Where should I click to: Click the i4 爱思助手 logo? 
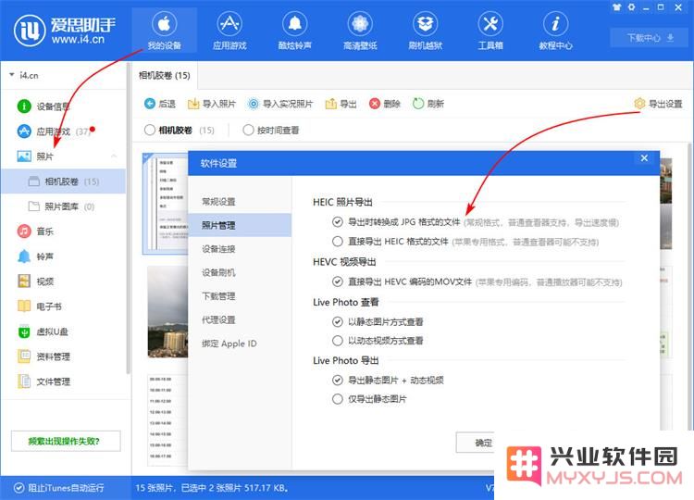65,31
